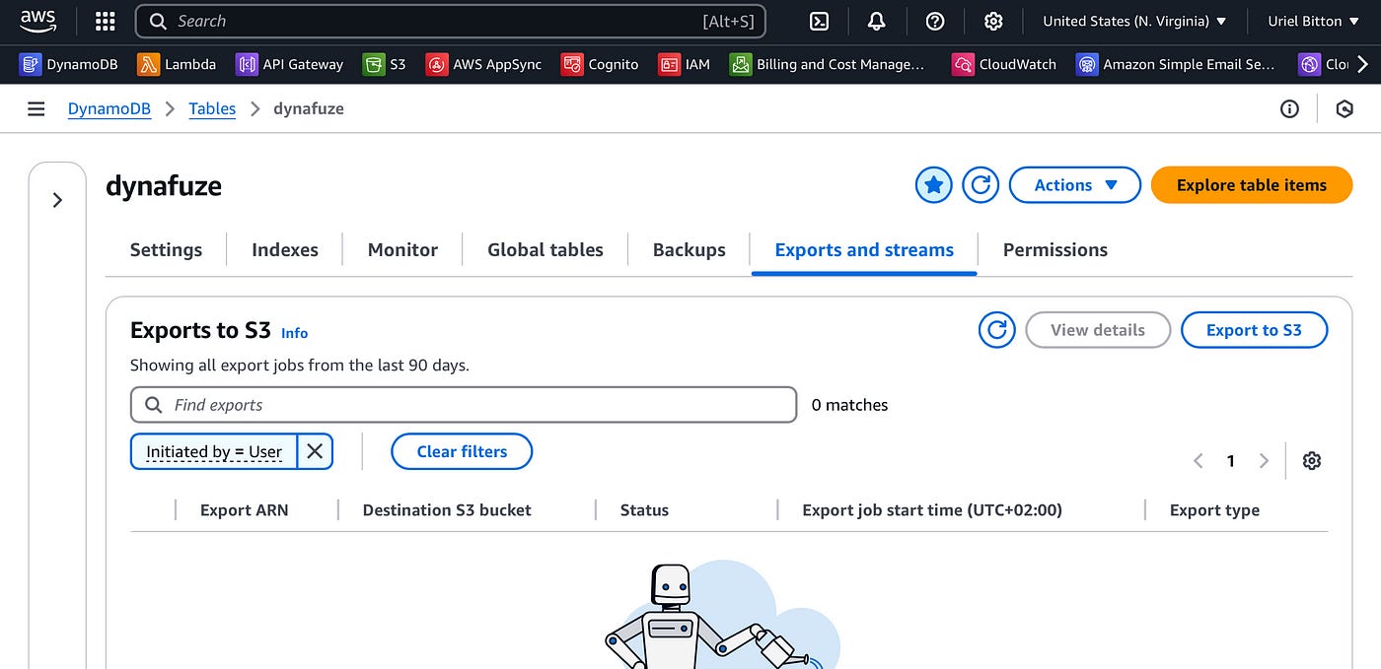
Task: Remove the Initiated by = User filter
Action: pyautogui.click(x=315, y=451)
